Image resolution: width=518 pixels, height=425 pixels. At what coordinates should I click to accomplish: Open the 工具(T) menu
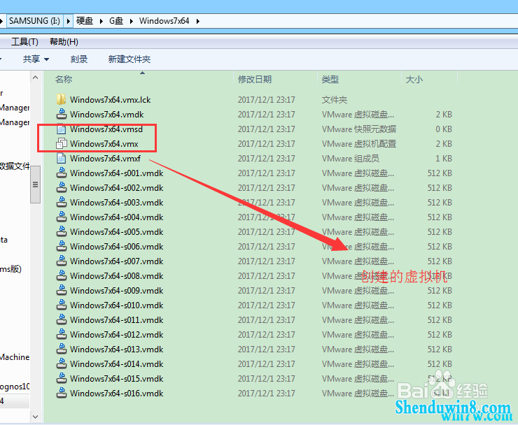point(24,41)
